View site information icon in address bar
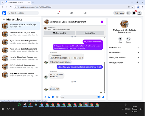 [15, 7]
